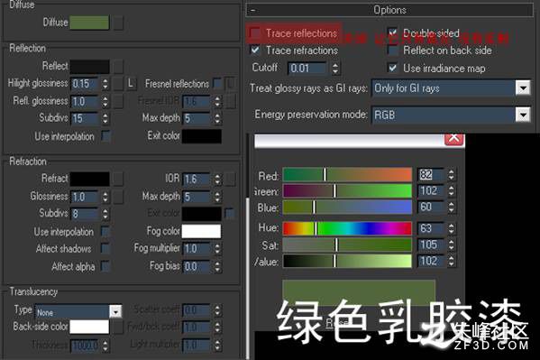Toggle Double-sided checkbox
The image size is (540, 360).
coord(392,33)
